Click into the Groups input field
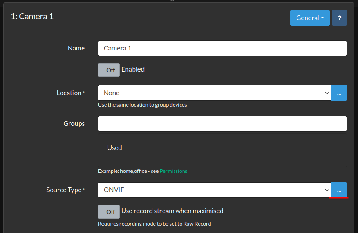The width and height of the screenshot is (358, 233). tap(222, 124)
